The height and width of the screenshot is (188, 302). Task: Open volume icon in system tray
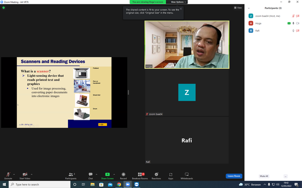pyautogui.click(x=277, y=184)
